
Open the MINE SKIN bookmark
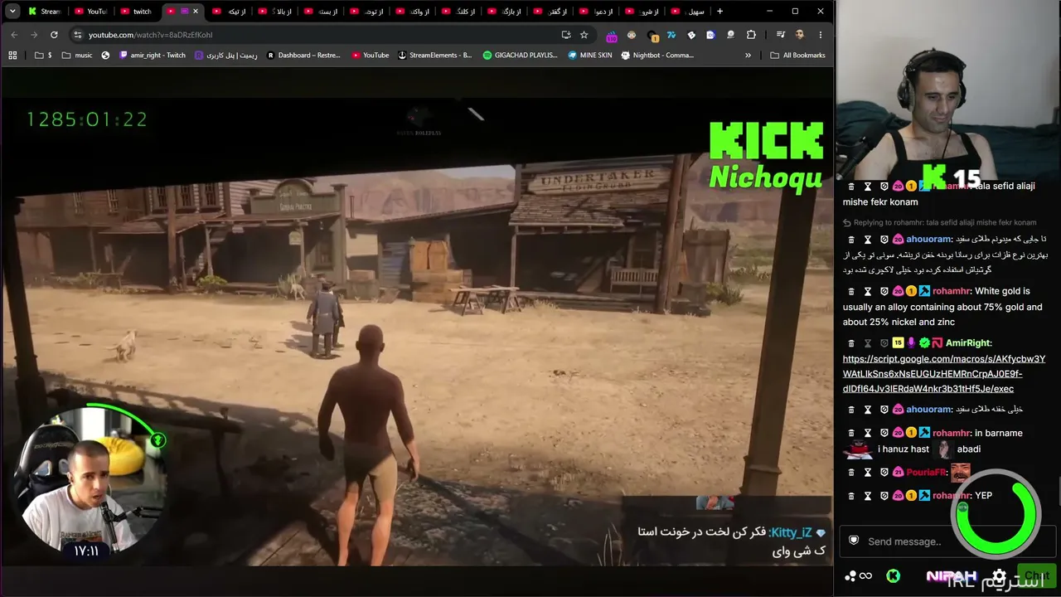[x=590, y=56]
